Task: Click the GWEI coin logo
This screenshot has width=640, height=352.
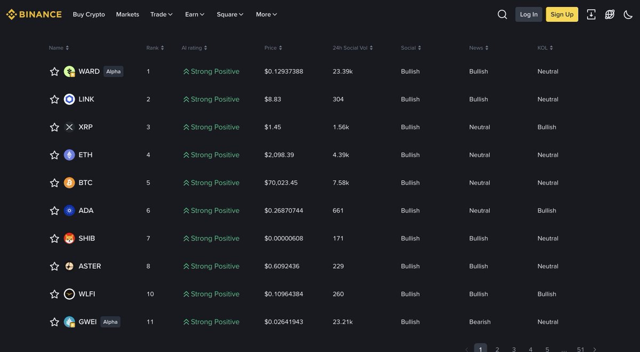Action: 69,322
